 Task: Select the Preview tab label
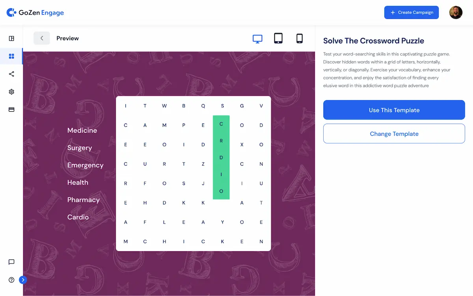point(67,38)
